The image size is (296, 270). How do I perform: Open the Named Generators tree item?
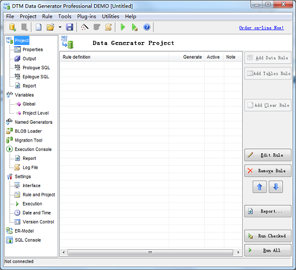(x=33, y=122)
